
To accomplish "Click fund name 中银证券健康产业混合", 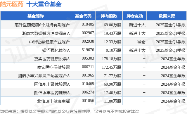I will pos(49,42).
